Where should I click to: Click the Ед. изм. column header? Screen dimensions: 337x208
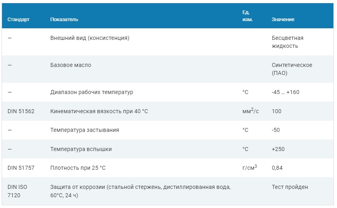[248, 16]
